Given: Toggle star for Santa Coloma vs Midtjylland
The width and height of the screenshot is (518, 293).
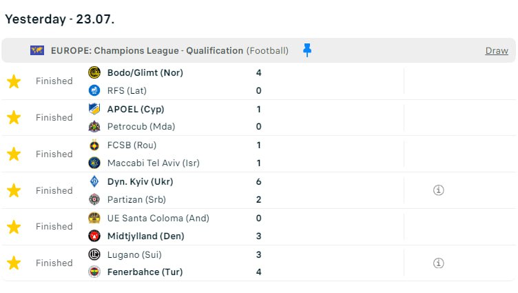Looking at the screenshot, I should [14, 227].
